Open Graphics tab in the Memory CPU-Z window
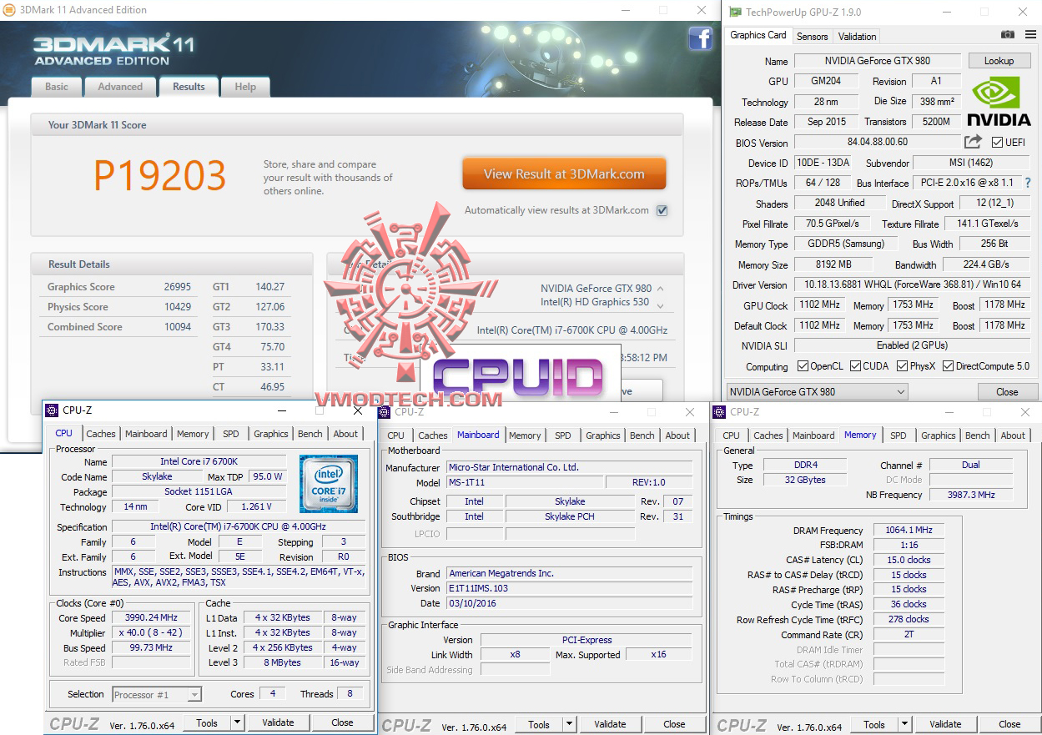 (x=939, y=435)
